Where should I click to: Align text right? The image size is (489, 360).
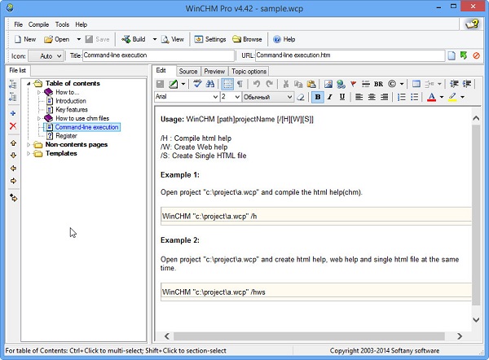click(384, 97)
